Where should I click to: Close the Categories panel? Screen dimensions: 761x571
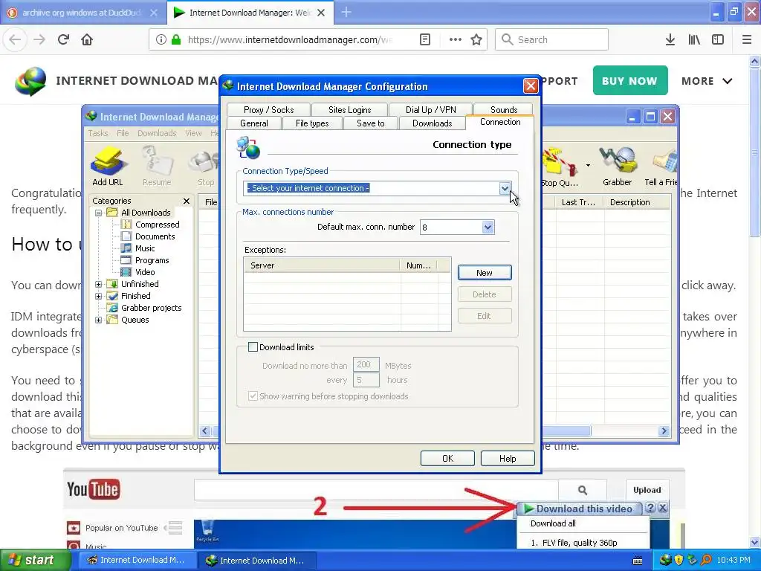coord(187,201)
